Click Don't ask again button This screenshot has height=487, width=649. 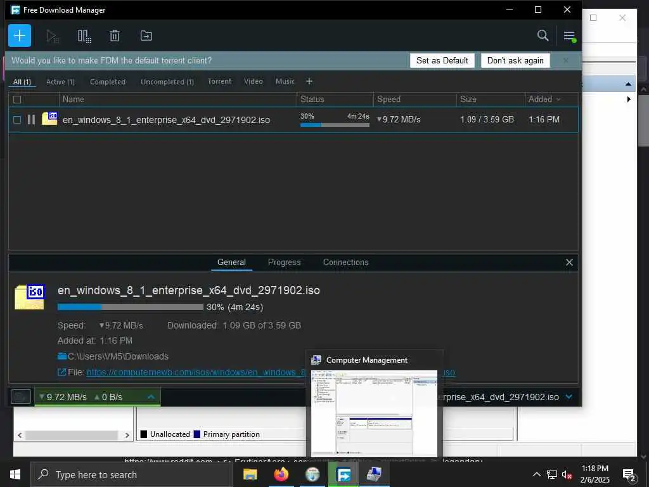[x=515, y=60]
